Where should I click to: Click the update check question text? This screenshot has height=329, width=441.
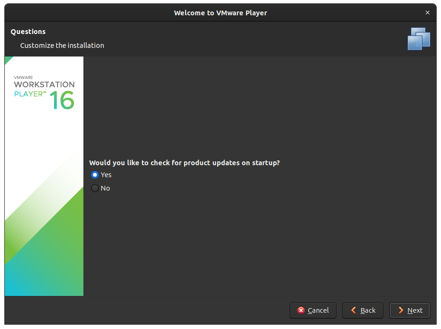(184, 163)
